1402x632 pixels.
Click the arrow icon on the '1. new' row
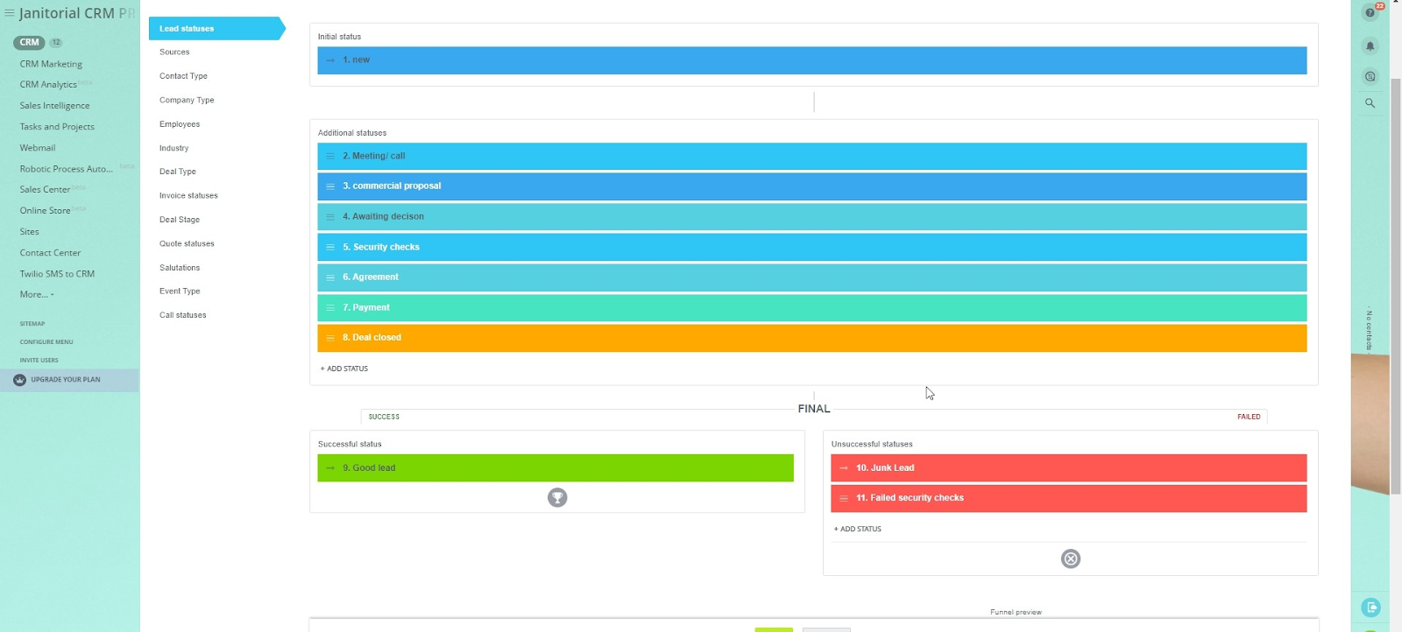tap(330, 60)
